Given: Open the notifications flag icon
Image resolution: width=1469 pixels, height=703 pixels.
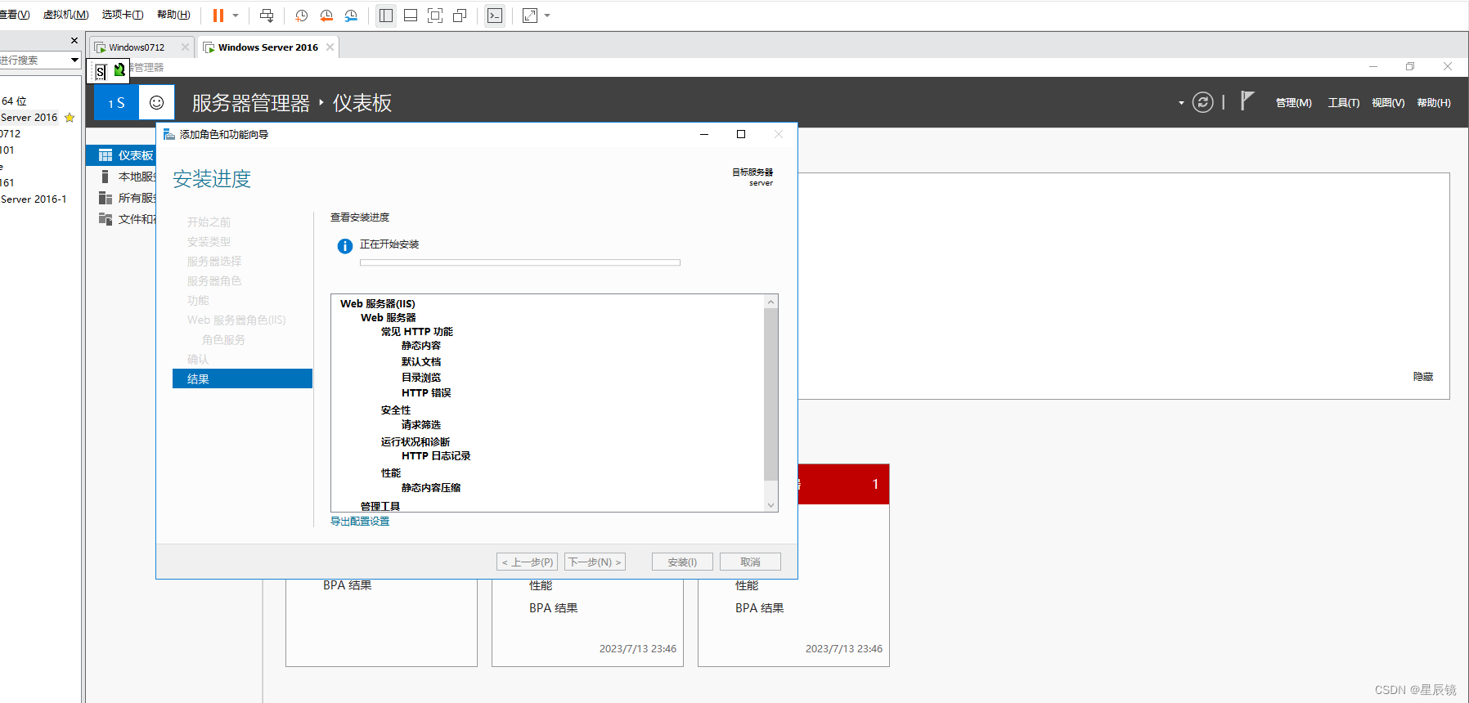Looking at the screenshot, I should [x=1247, y=101].
